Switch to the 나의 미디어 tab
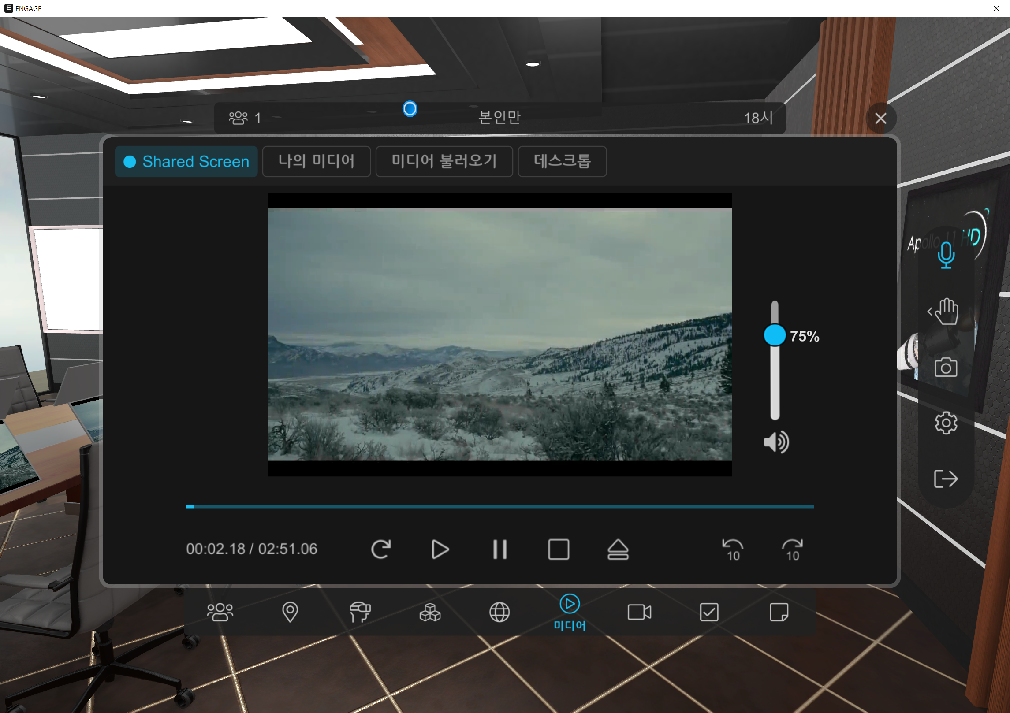 316,161
